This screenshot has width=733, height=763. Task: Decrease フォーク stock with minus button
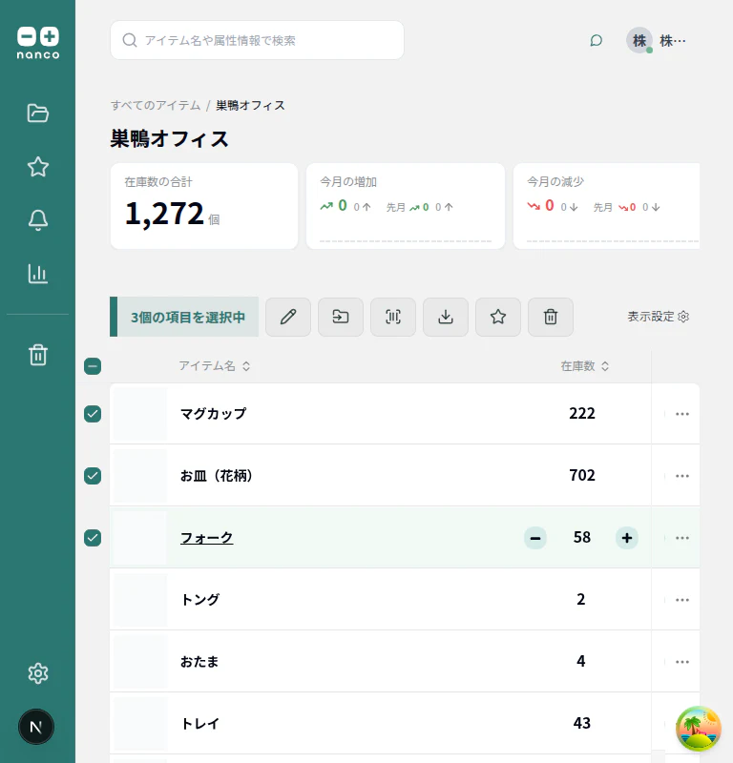535,538
